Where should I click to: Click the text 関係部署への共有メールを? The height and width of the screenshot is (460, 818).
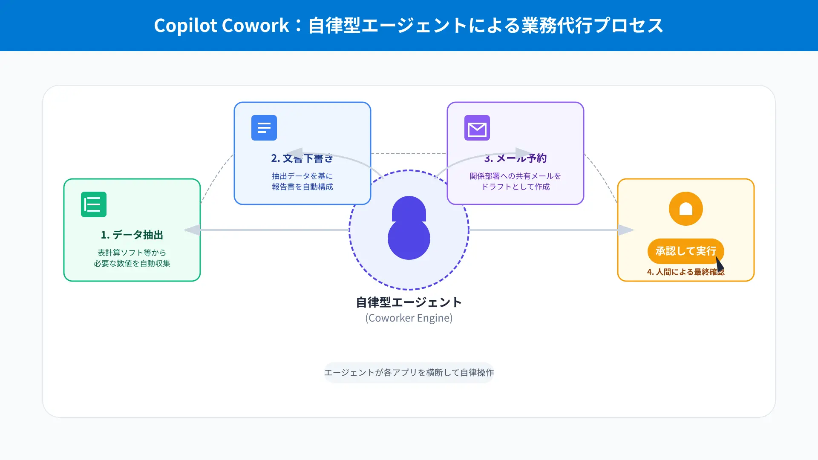516,176
